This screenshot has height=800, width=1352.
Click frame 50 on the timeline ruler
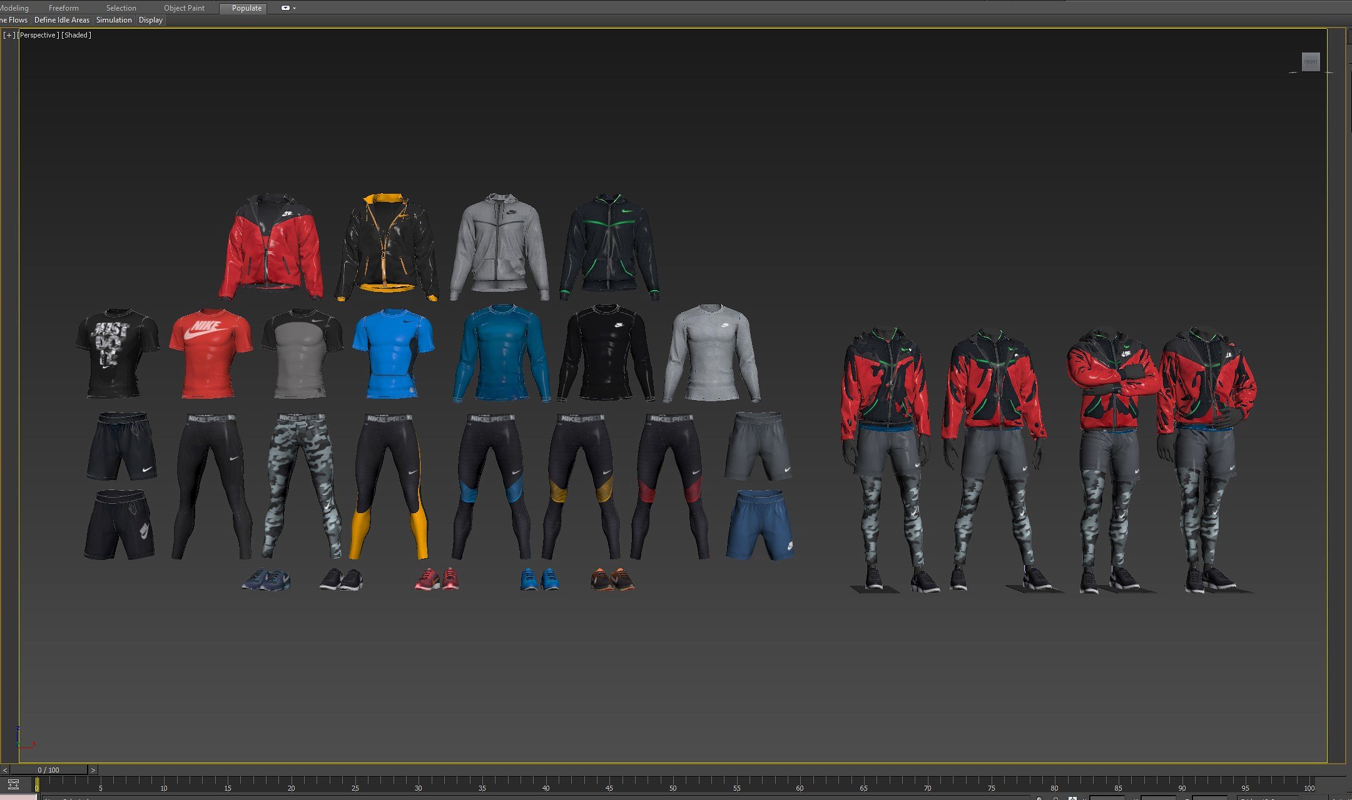[673, 782]
